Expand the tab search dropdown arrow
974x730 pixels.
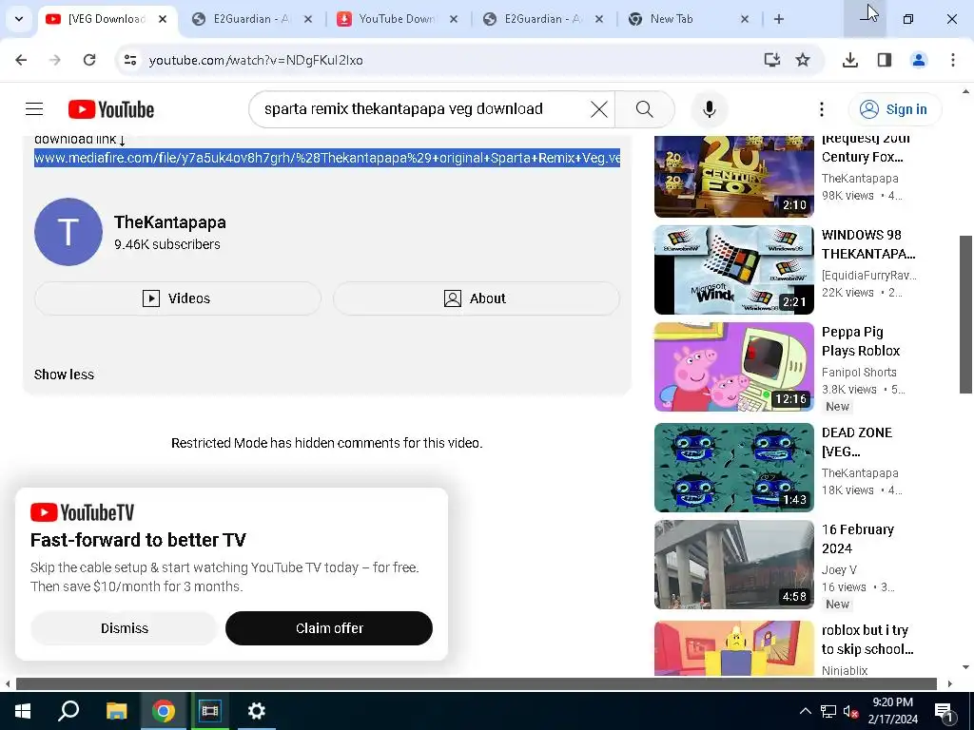[x=19, y=19]
